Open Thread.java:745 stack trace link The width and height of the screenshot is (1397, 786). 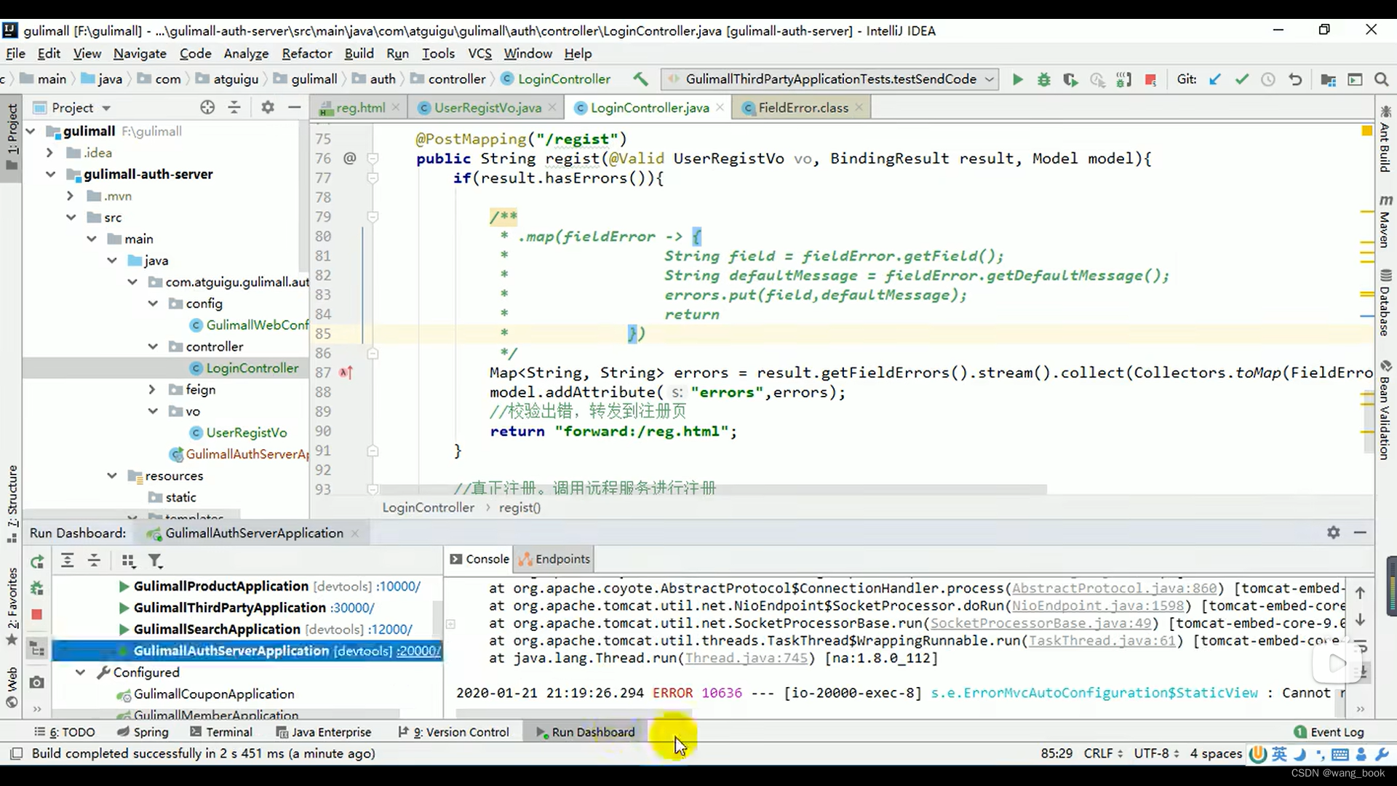(x=747, y=658)
